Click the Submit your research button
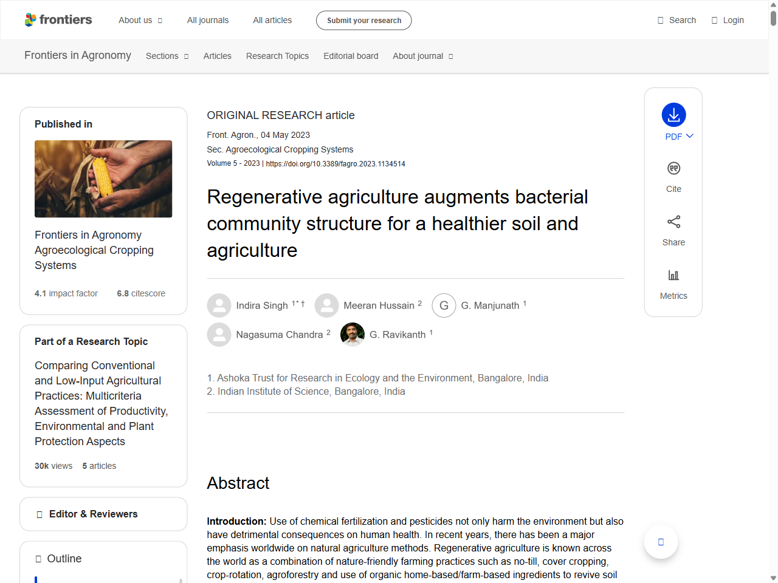The height and width of the screenshot is (583, 778). [363, 20]
